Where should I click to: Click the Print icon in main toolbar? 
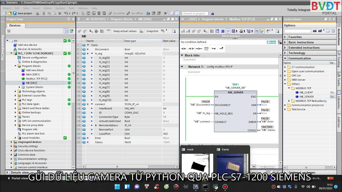(x=37, y=13)
